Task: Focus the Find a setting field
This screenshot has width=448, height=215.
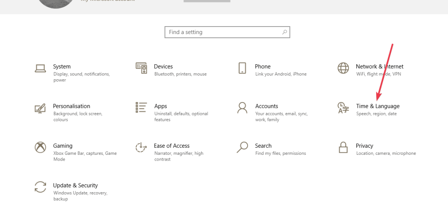Action: pyautogui.click(x=227, y=32)
